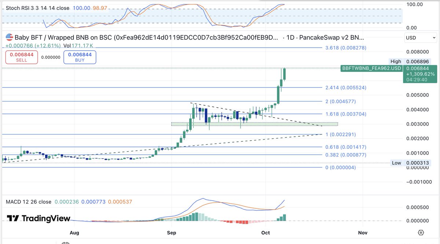
Task: Click the +1,309.62% gain label
Action: point(421,74)
